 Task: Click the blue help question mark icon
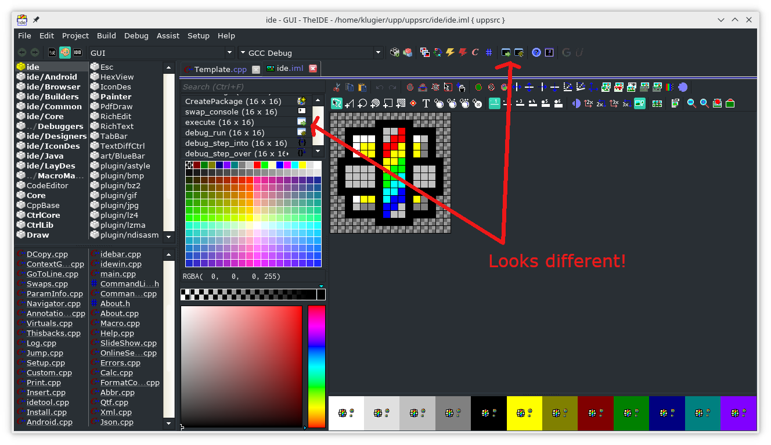[536, 52]
